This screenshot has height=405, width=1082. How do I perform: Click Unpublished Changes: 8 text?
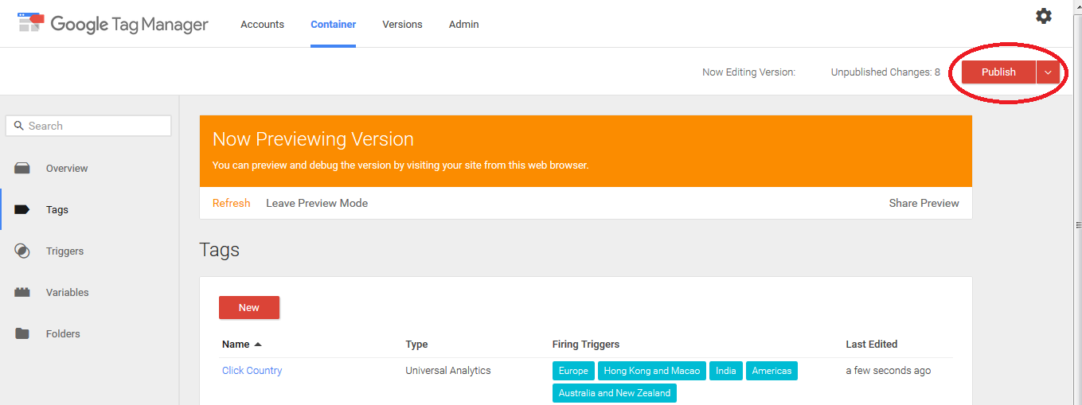[x=885, y=72]
